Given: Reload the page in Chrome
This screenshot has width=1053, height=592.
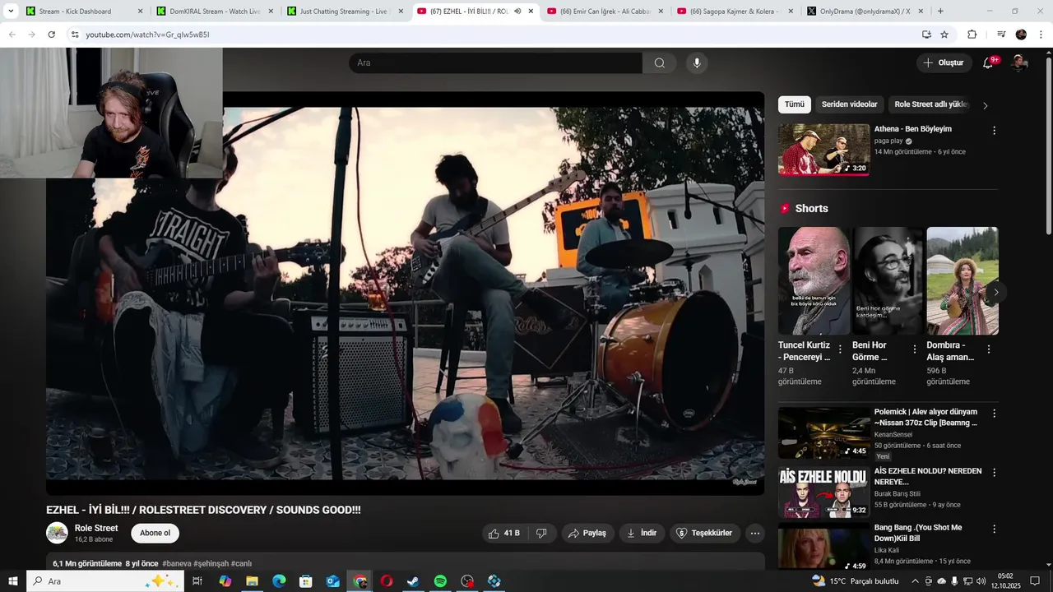Looking at the screenshot, I should pyautogui.click(x=51, y=35).
